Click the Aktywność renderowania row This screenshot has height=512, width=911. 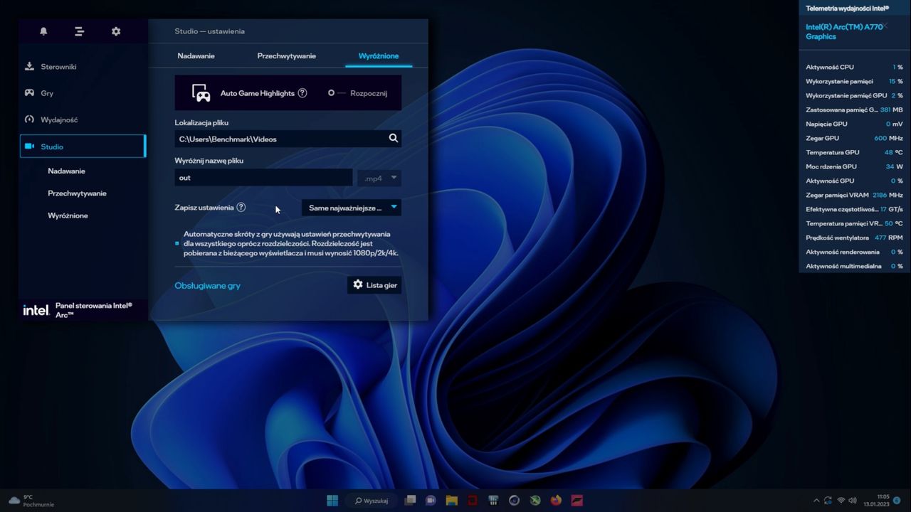pos(854,252)
